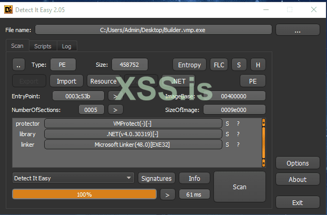Click the S strings button
Image resolution: width=327 pixels, height=215 pixels.
pos(239,65)
